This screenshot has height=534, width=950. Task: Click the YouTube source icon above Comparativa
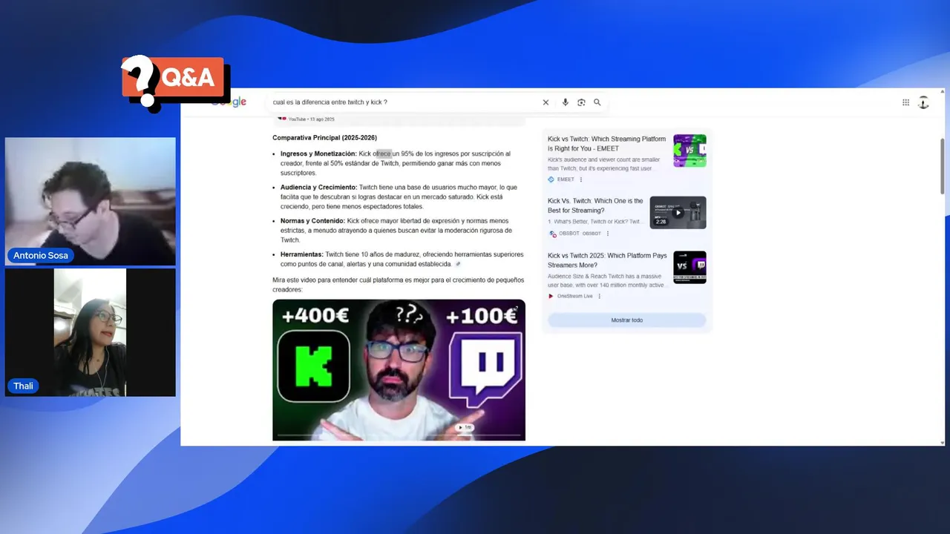tap(282, 118)
